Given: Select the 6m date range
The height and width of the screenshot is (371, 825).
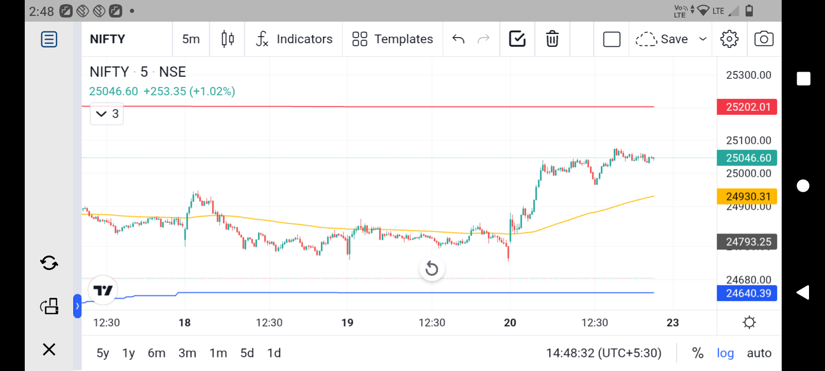Looking at the screenshot, I should tap(157, 353).
